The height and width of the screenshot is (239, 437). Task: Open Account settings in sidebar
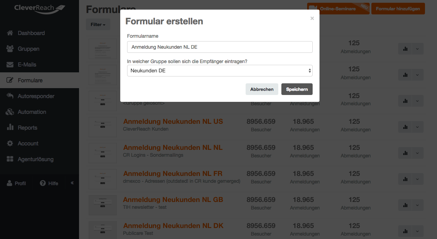(40, 143)
